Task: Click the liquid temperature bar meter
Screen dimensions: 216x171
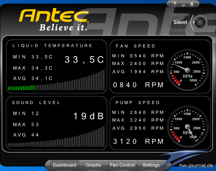Action: (56, 80)
